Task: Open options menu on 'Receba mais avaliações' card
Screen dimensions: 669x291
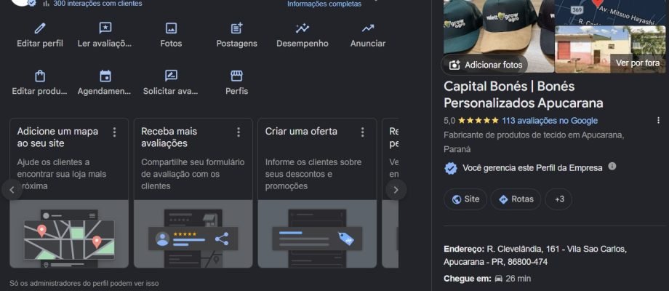Action: [x=239, y=132]
